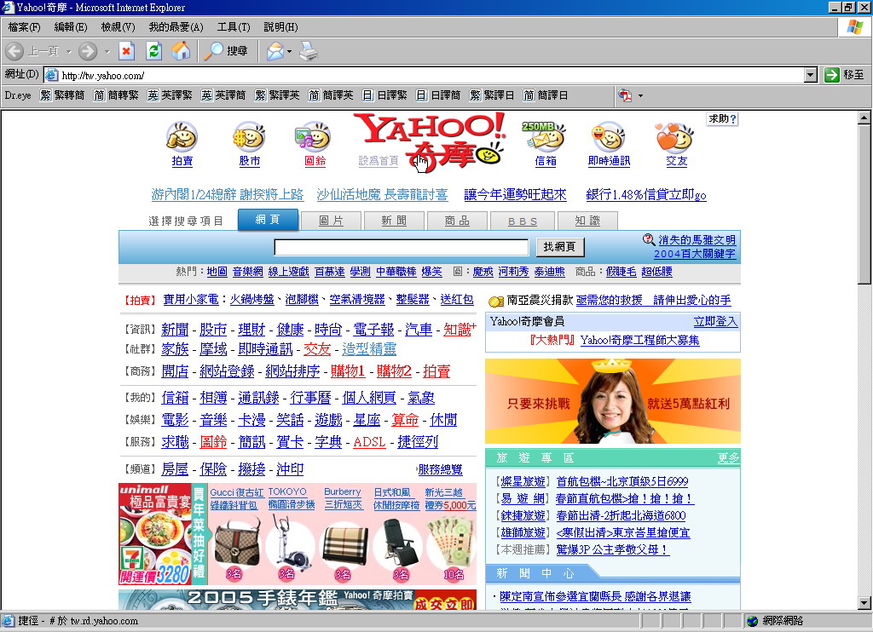Open the 我的最愛 (Favorites) menu

pos(175,27)
